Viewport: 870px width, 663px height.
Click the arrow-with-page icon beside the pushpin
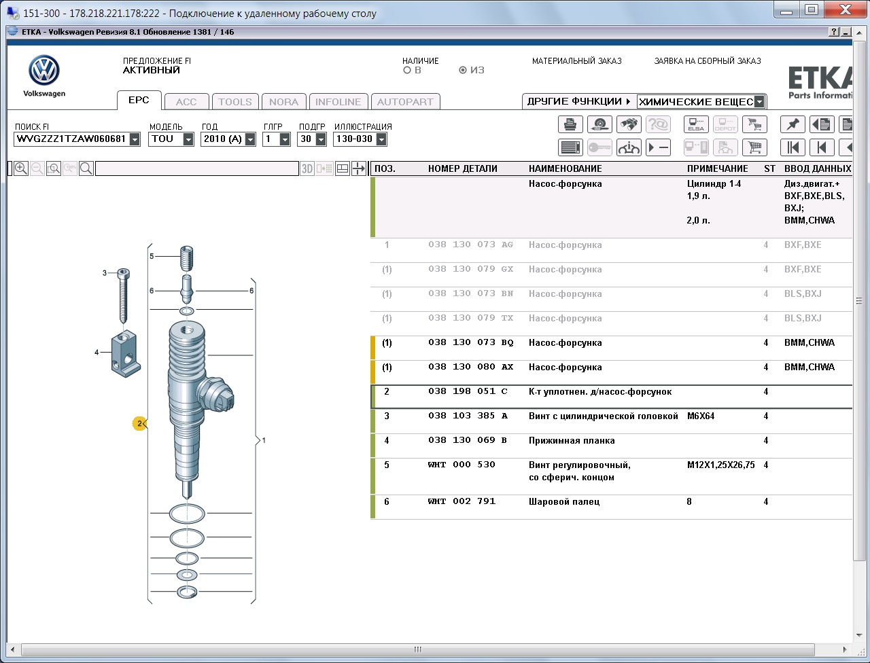[x=822, y=124]
